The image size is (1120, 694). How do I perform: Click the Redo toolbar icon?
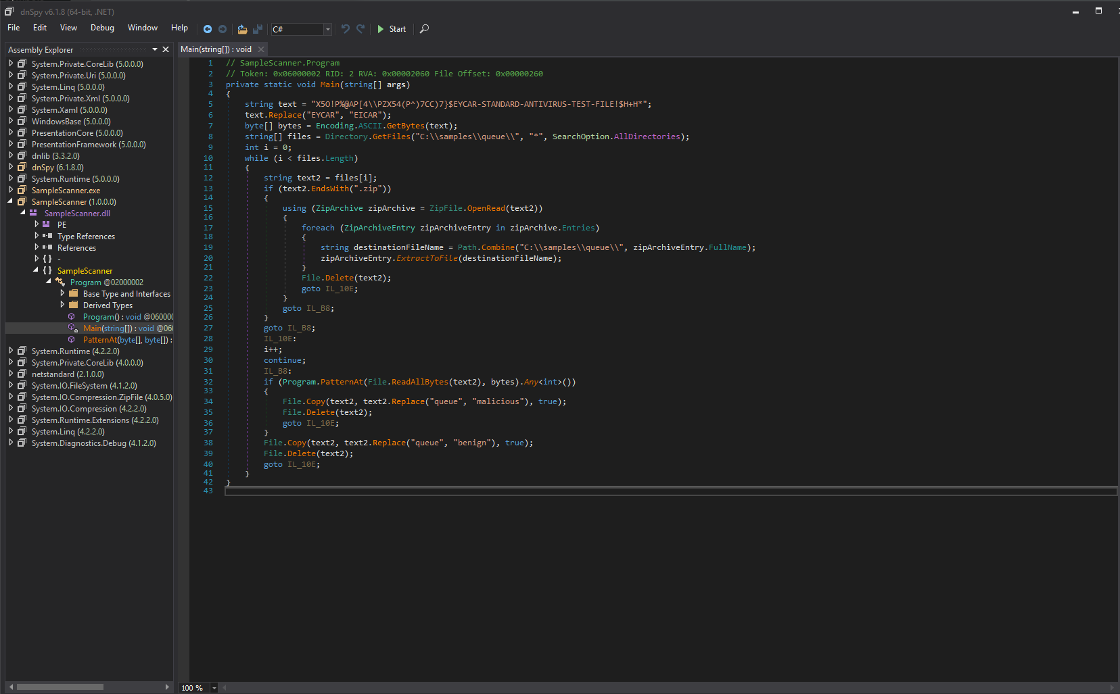pos(360,29)
